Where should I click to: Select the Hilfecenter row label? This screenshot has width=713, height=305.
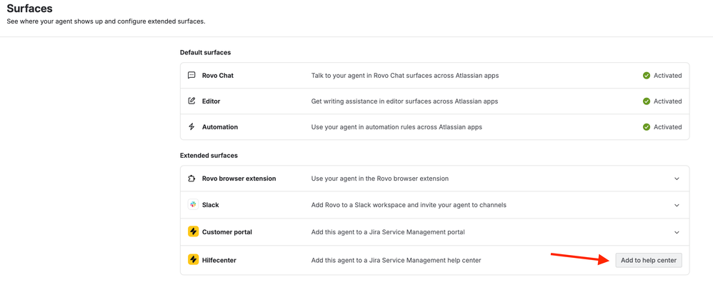coord(219,260)
